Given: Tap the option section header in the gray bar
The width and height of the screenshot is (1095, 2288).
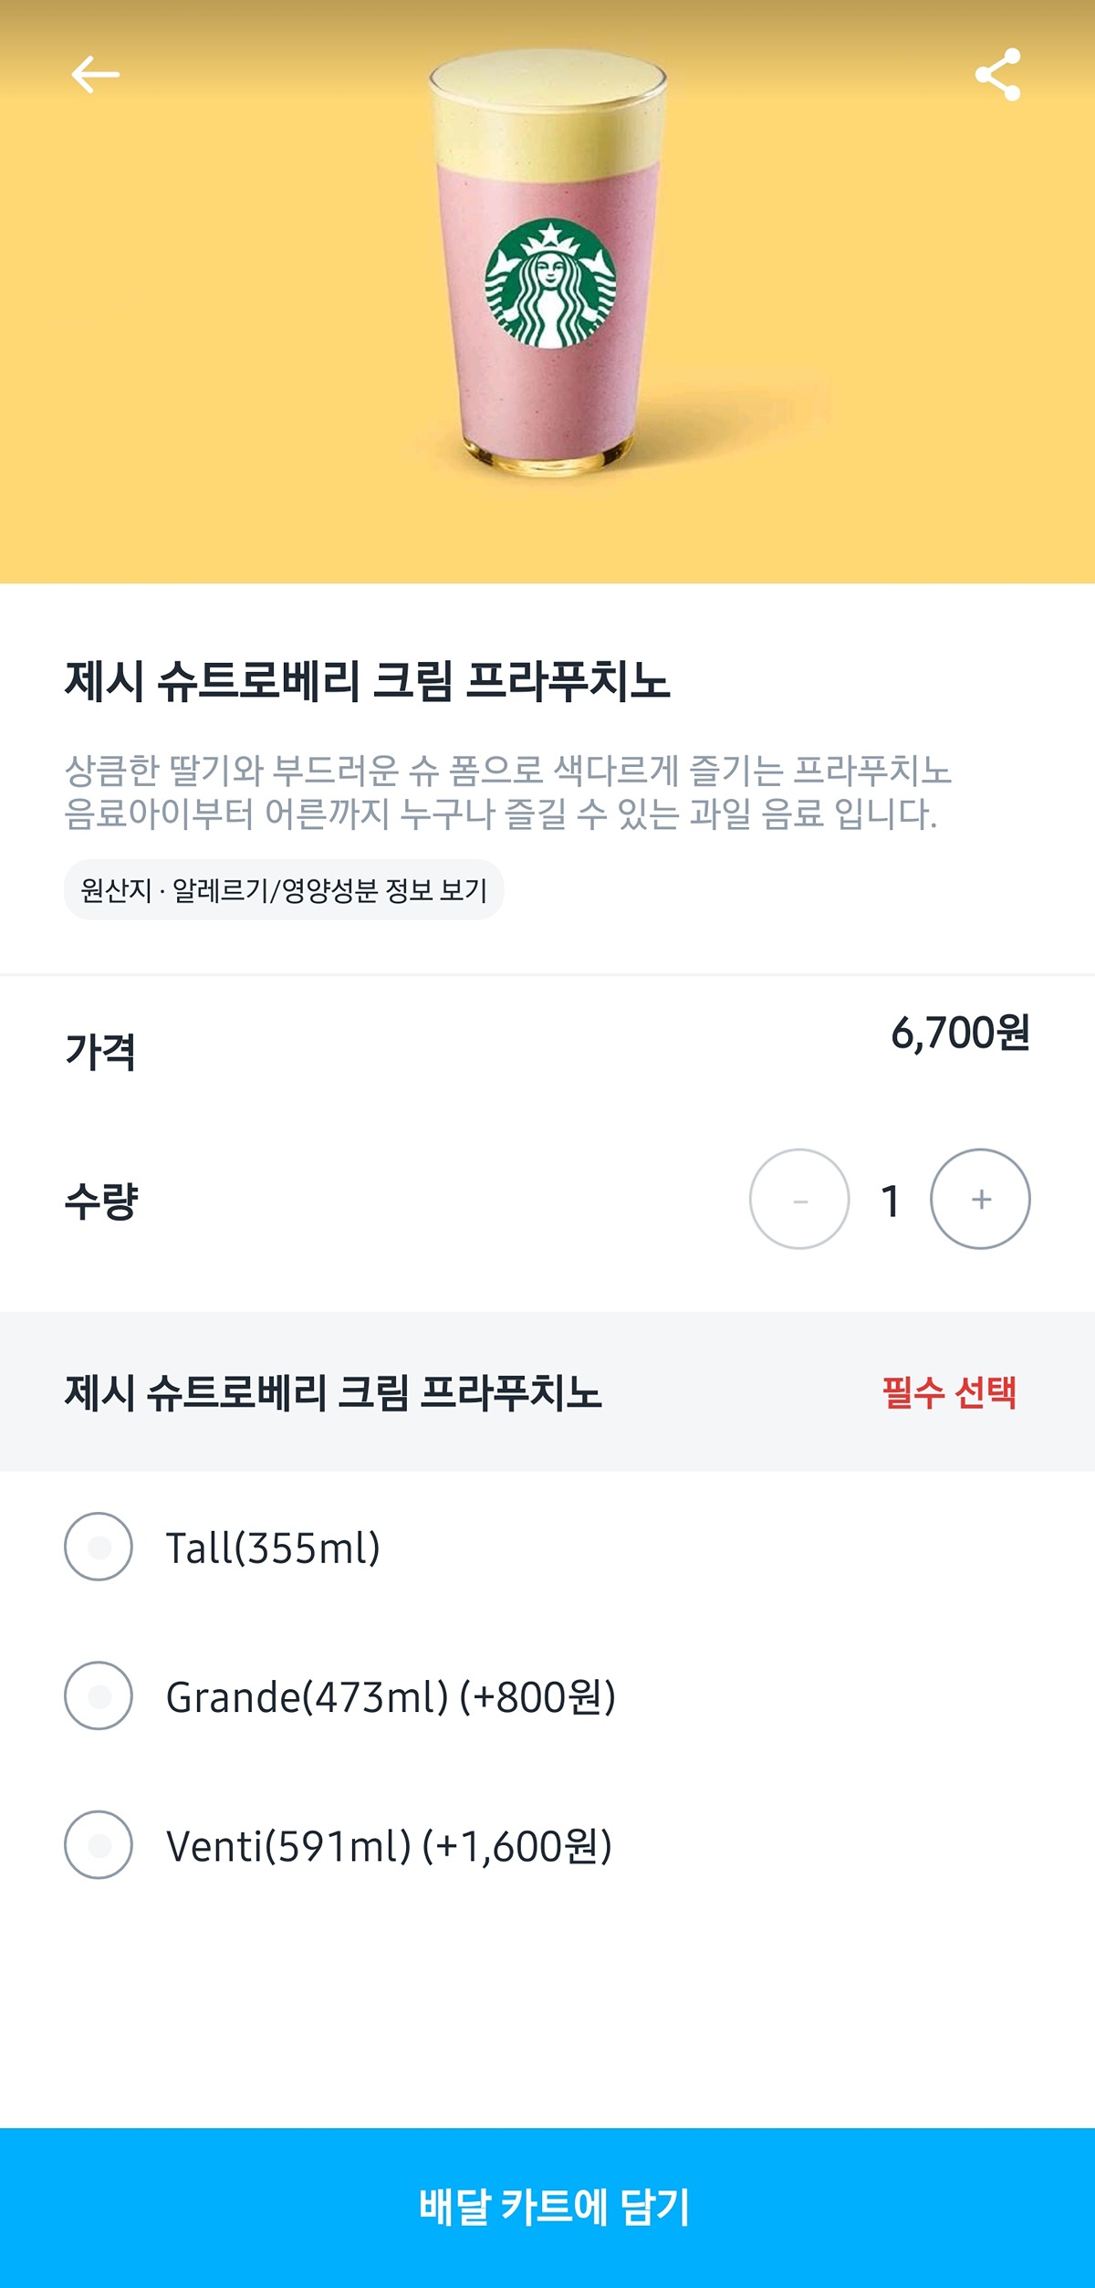Looking at the screenshot, I should 333,1393.
